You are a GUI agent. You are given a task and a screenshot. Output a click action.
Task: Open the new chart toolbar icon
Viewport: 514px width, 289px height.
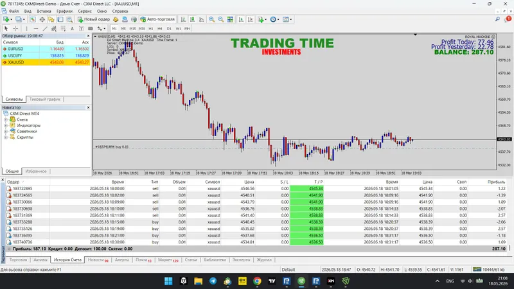tap(6, 20)
